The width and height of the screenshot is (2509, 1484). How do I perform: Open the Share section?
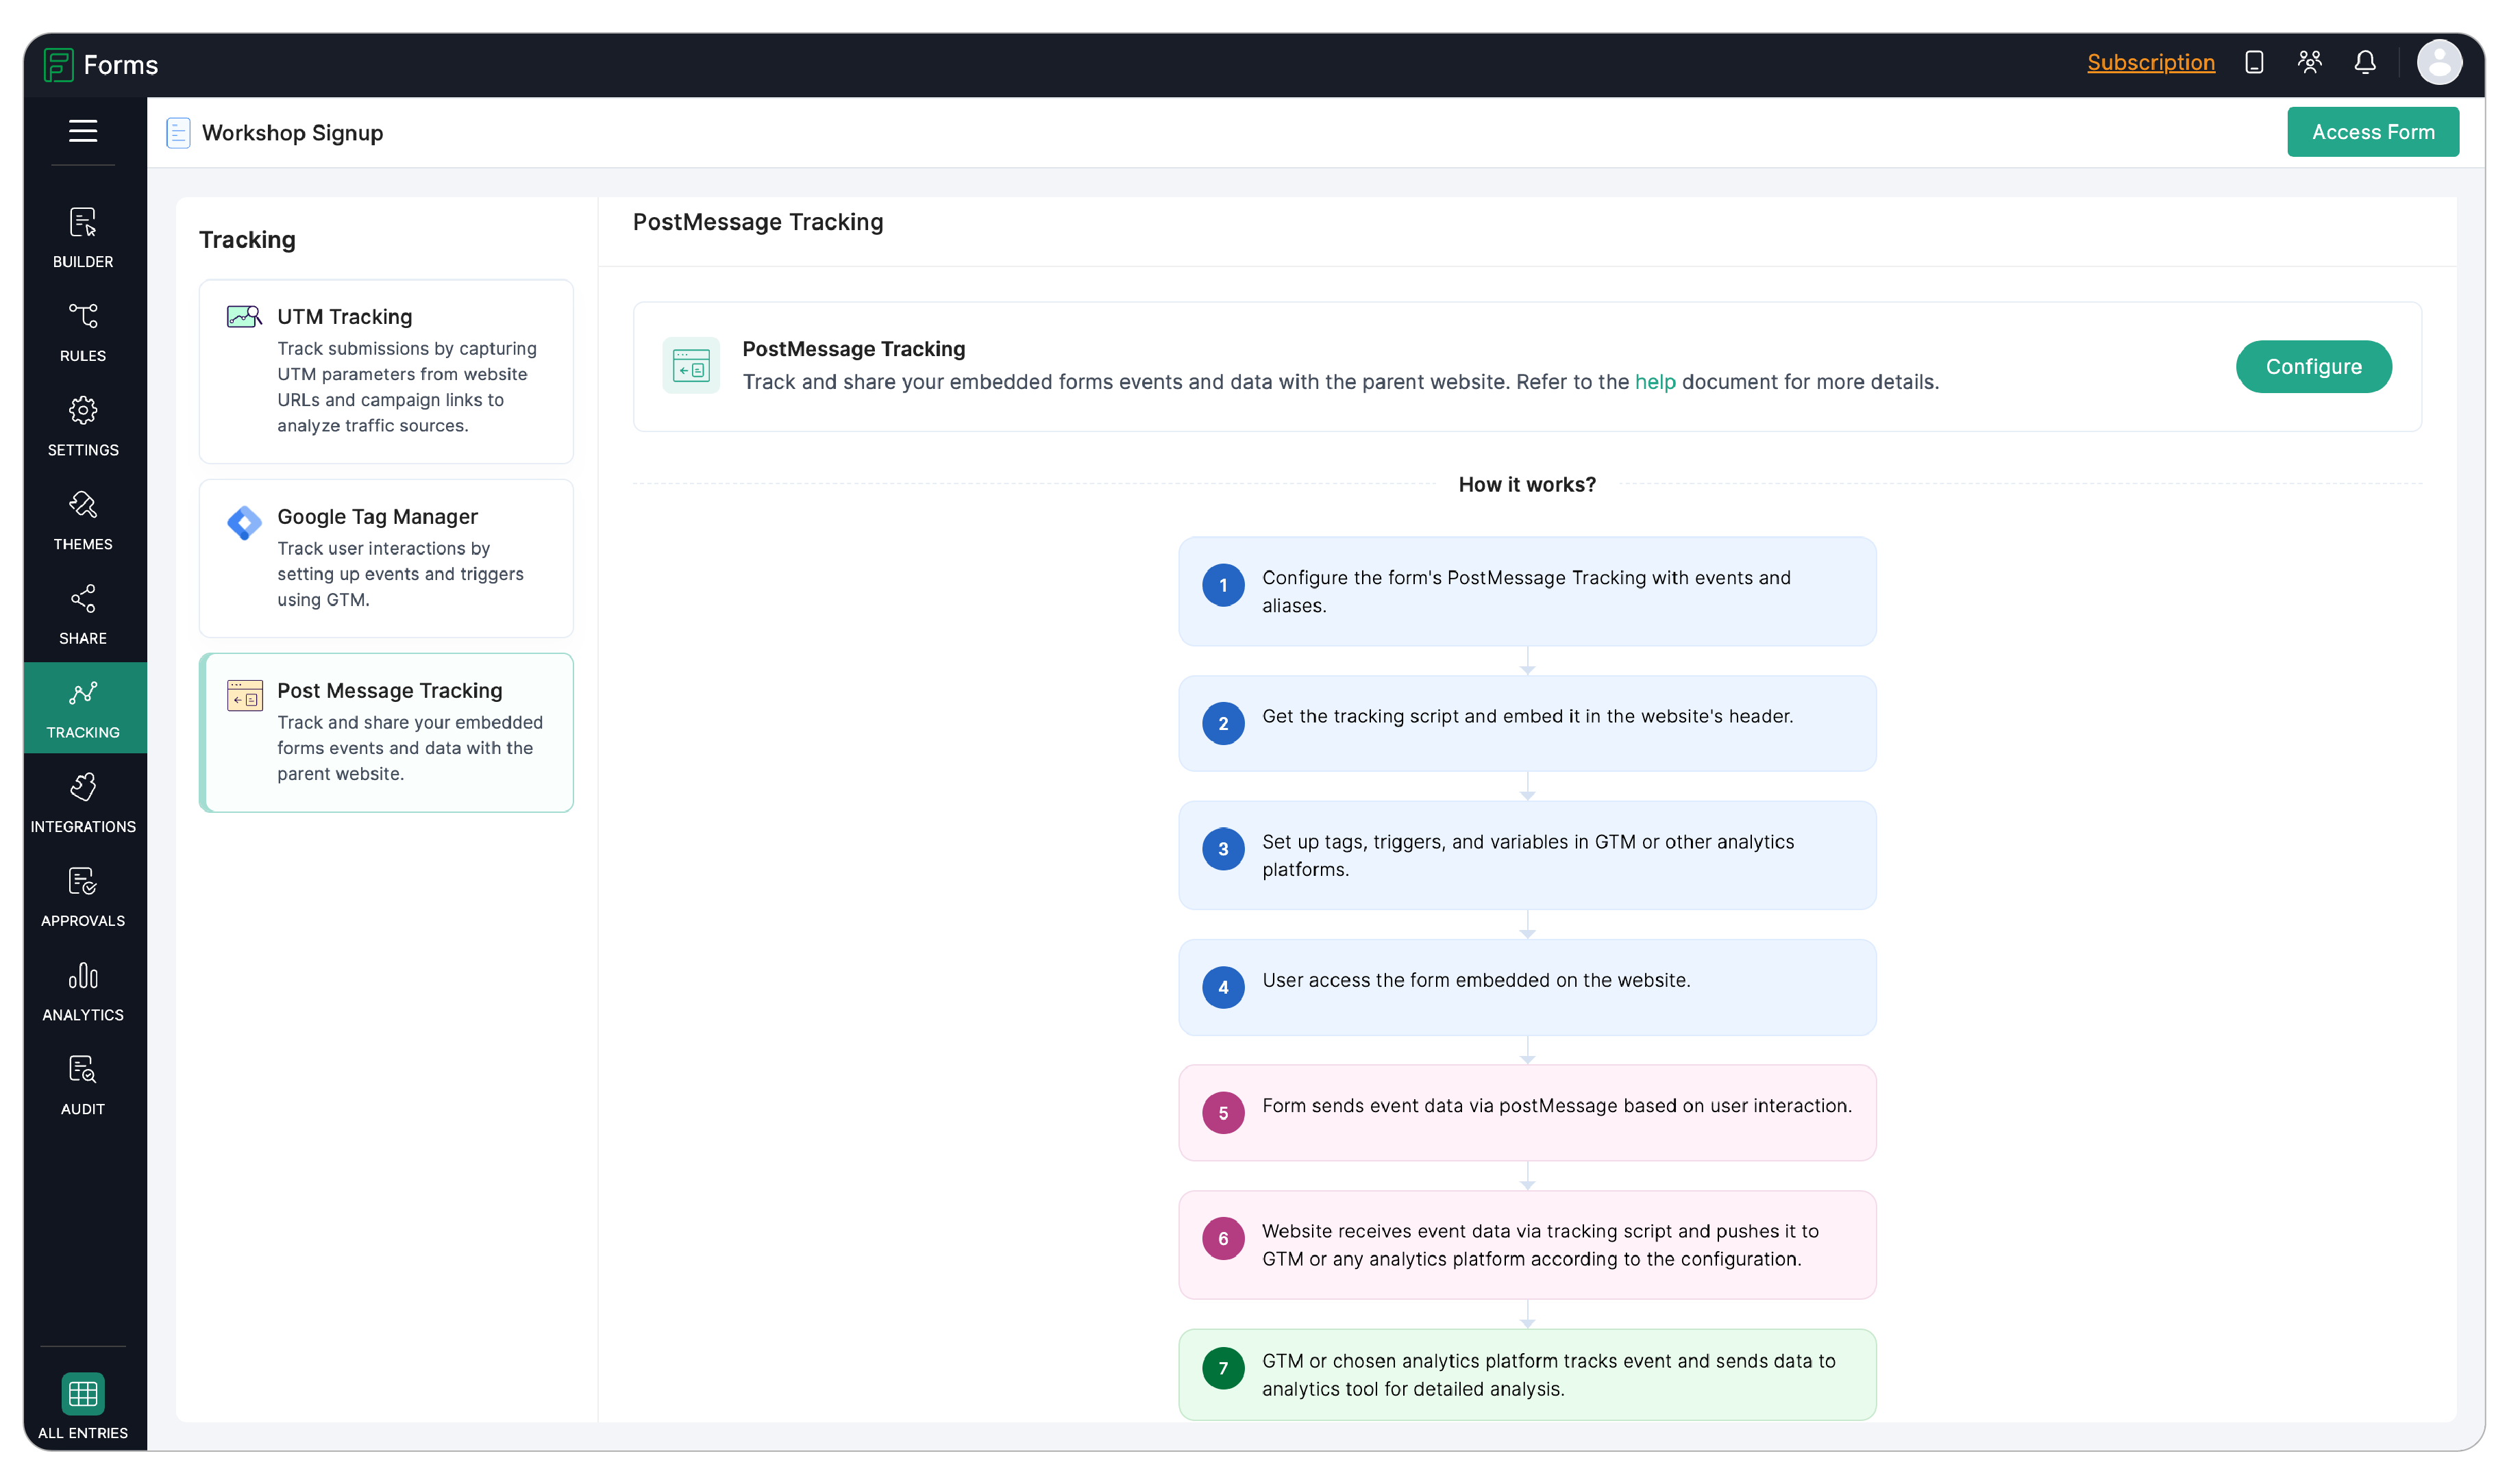83,614
